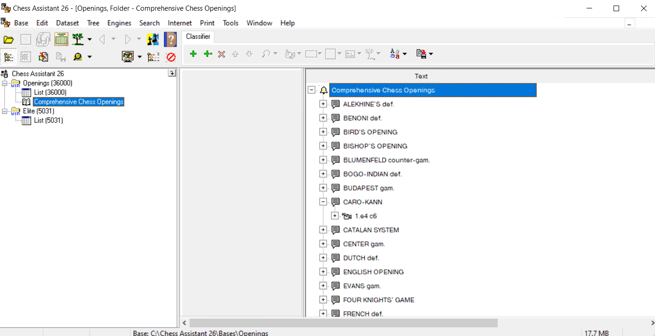The image size is (655, 336).
Task: Click the folder tree view toolbar icon
Action: point(8,57)
